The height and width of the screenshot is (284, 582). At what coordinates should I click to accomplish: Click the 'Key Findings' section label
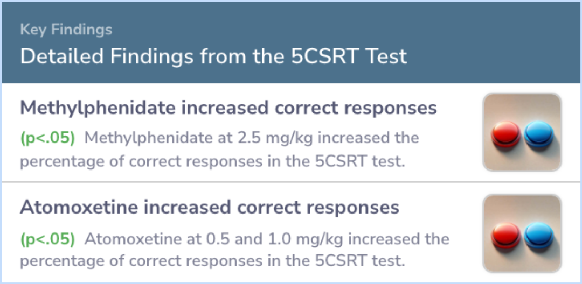[66, 30]
